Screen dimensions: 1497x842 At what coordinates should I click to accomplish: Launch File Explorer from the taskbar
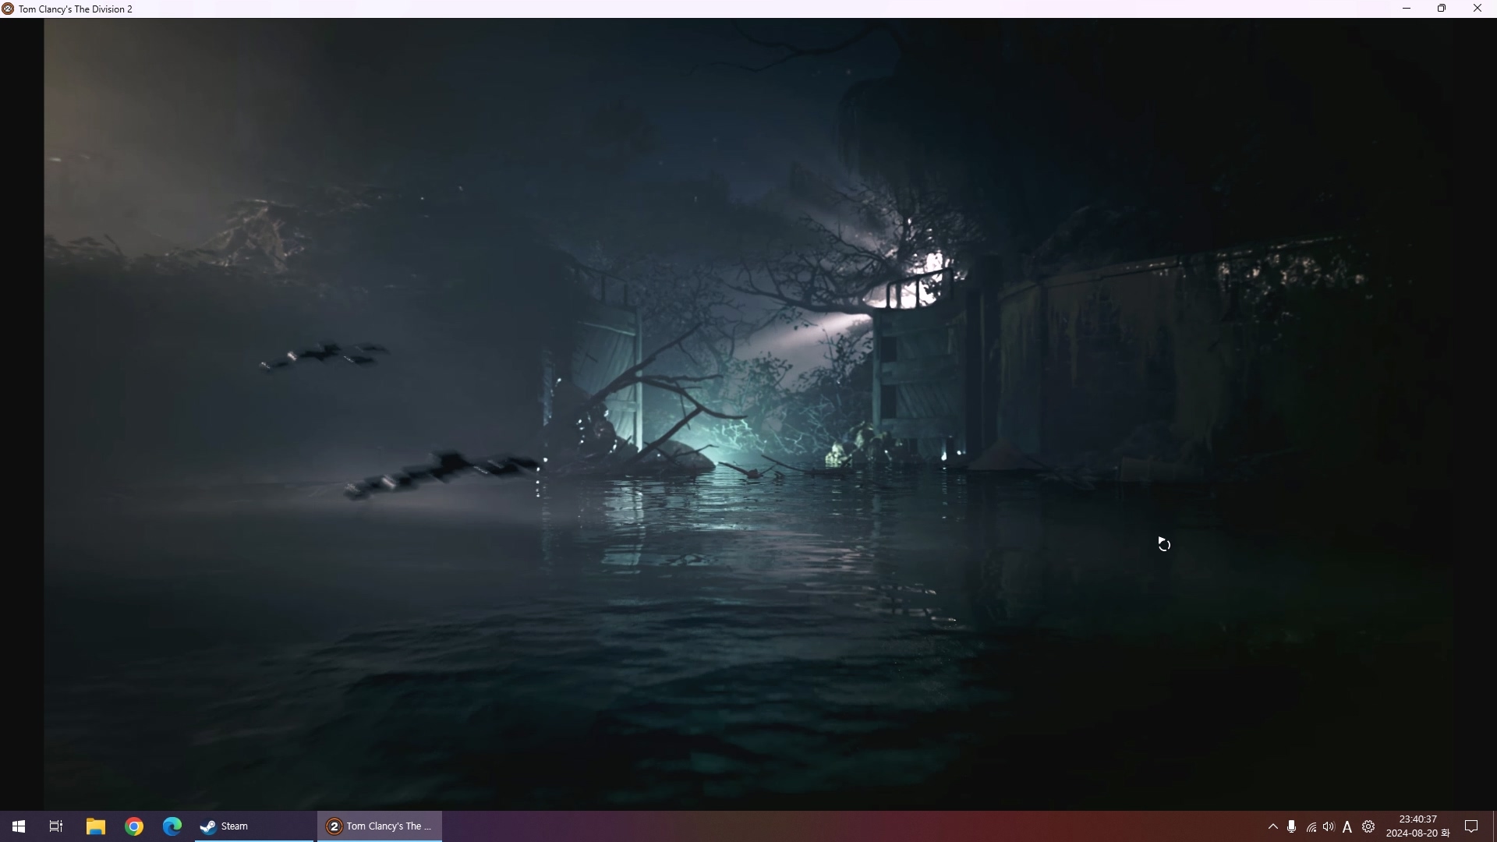click(96, 826)
